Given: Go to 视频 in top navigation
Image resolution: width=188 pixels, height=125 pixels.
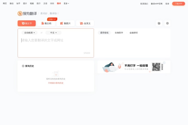Looking at the screenshot, I should point(32,3).
